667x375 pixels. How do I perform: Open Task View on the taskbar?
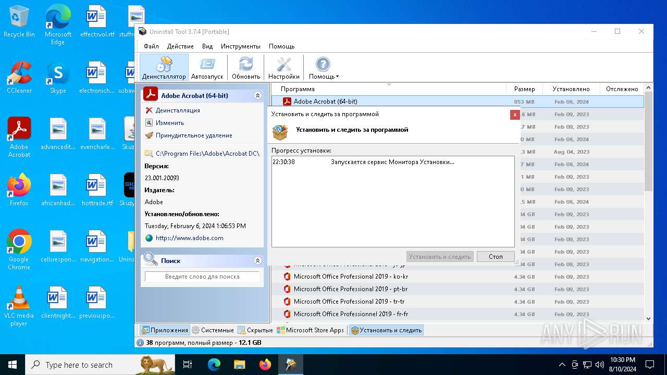click(188, 365)
